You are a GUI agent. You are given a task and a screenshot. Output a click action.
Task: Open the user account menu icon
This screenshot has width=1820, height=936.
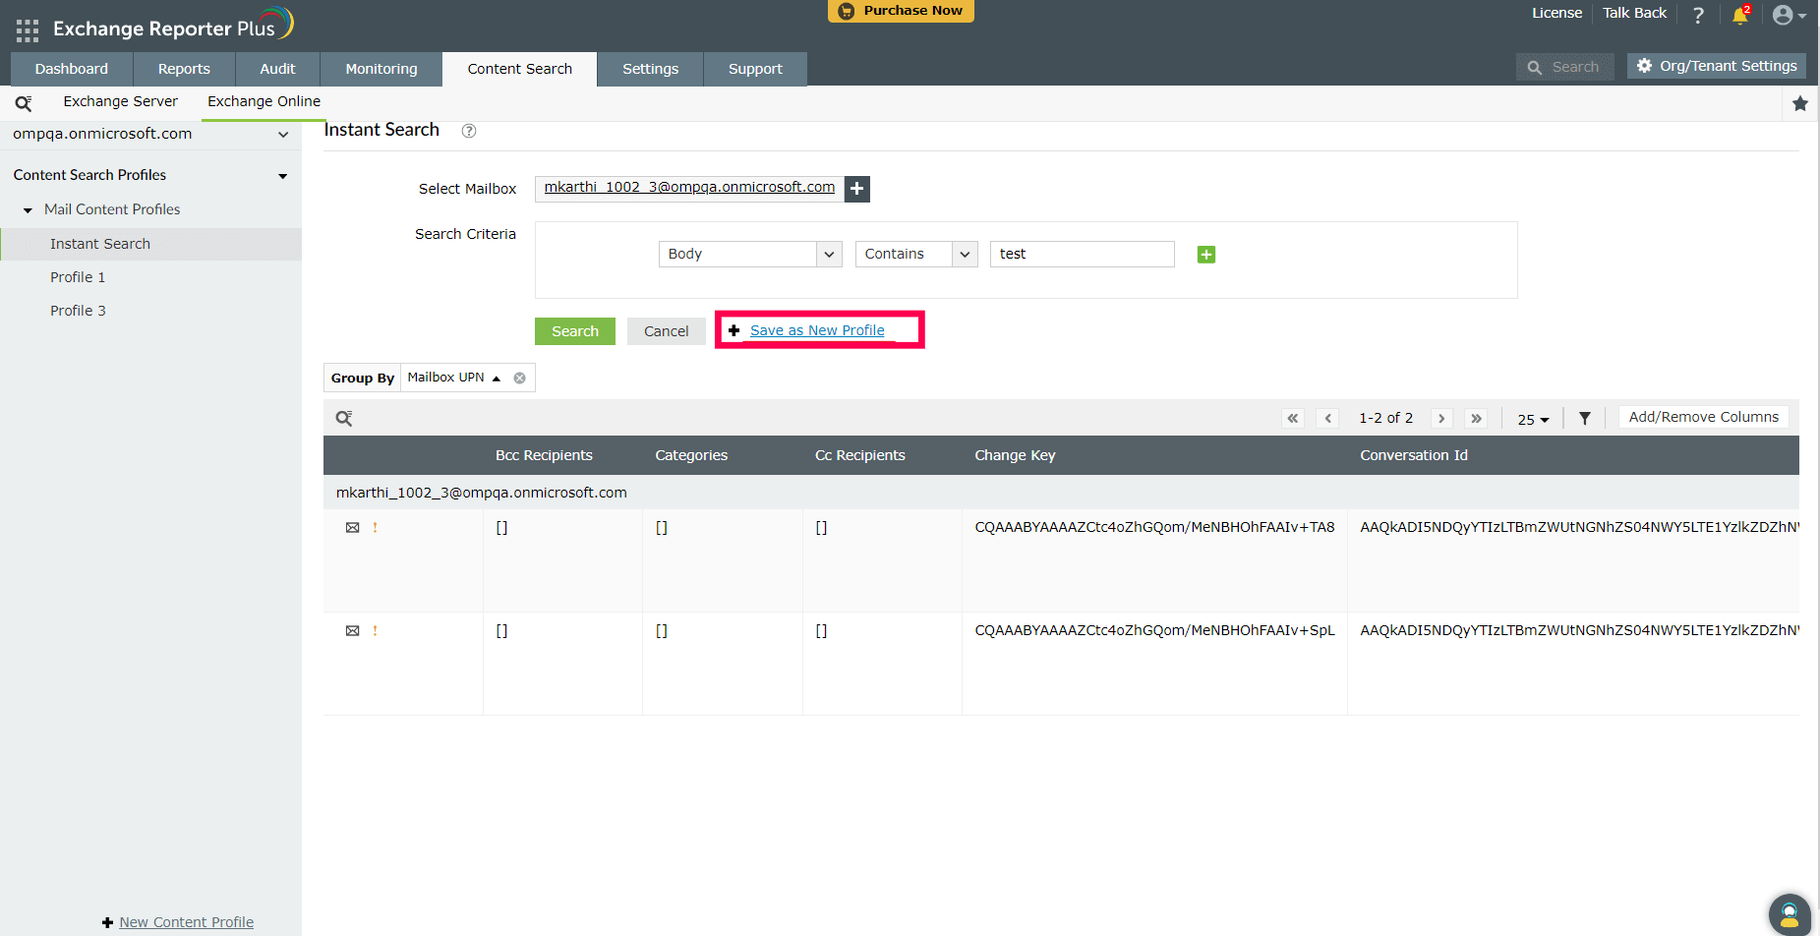click(x=1785, y=15)
